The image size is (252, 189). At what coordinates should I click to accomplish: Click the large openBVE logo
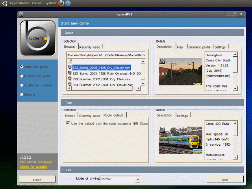[38, 38]
